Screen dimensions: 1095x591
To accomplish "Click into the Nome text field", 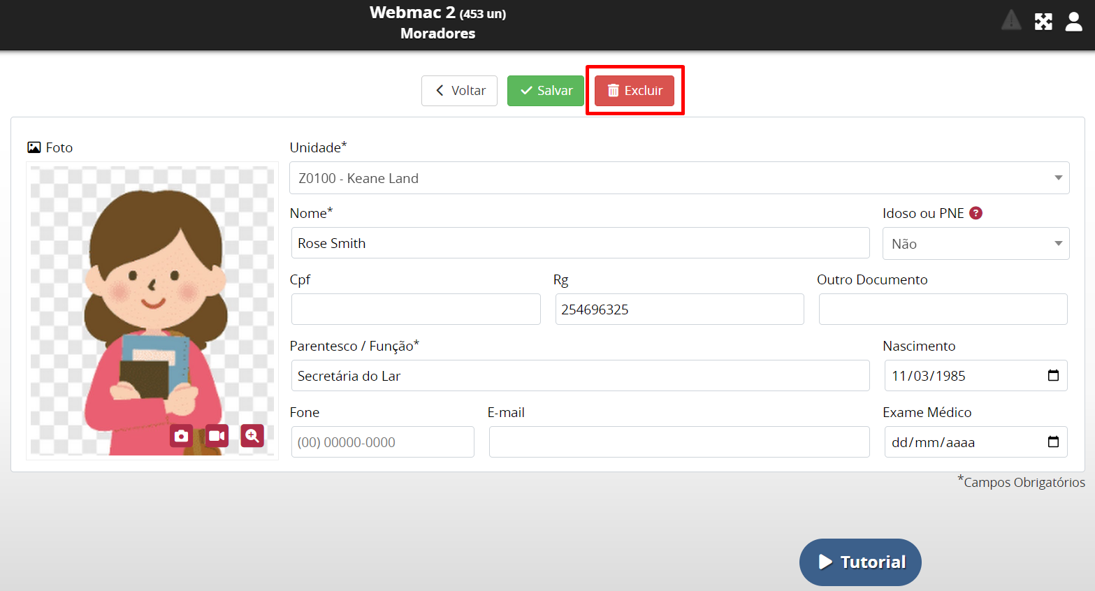I will tap(580, 243).
